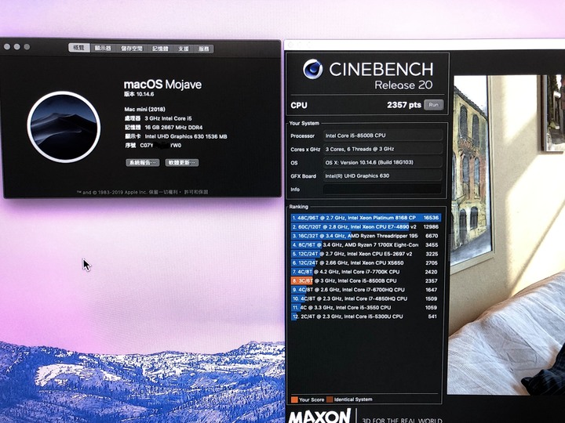The height and width of the screenshot is (423, 565).
Task: Click the Cinebench logo icon
Action: coord(312,69)
